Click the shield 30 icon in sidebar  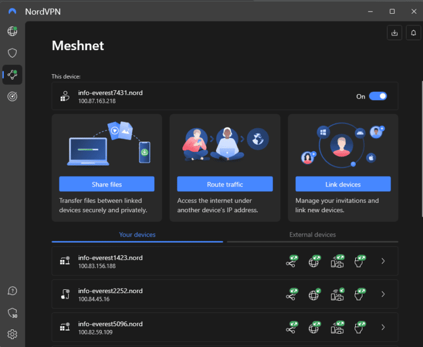pos(12,312)
